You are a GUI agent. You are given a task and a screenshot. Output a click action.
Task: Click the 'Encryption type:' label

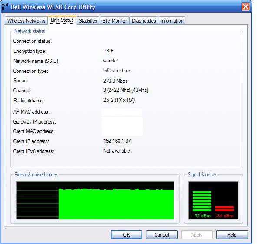(30, 51)
